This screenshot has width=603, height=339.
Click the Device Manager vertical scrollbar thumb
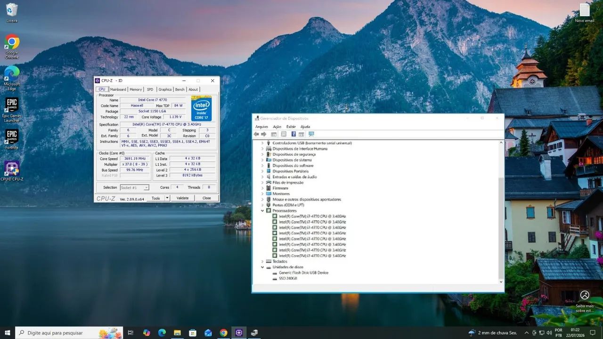(x=501, y=228)
